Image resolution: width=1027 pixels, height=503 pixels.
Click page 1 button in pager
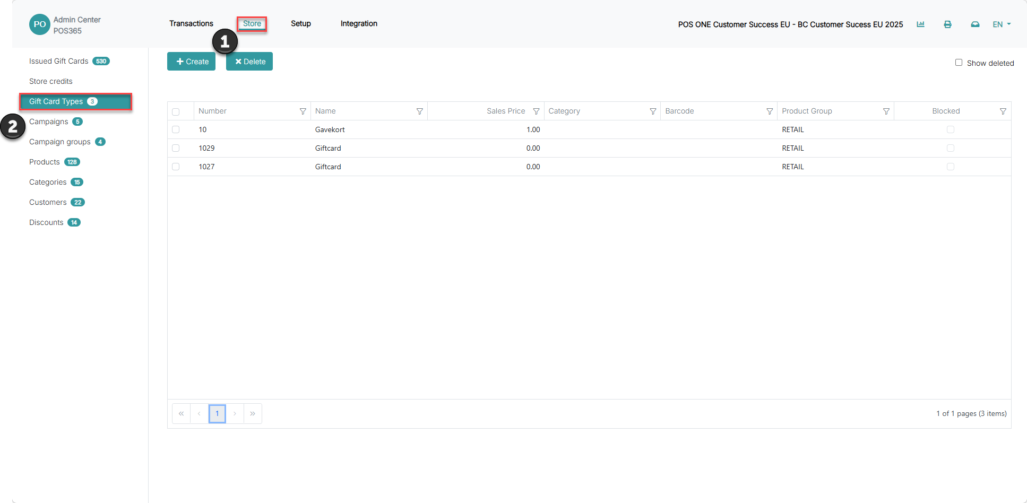point(217,414)
